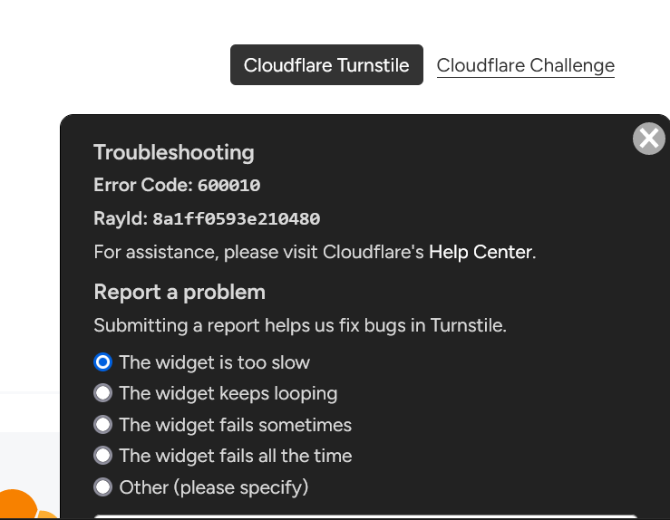Open the Cloudflare Challenge link
The width and height of the screenshot is (670, 520).
click(x=525, y=65)
